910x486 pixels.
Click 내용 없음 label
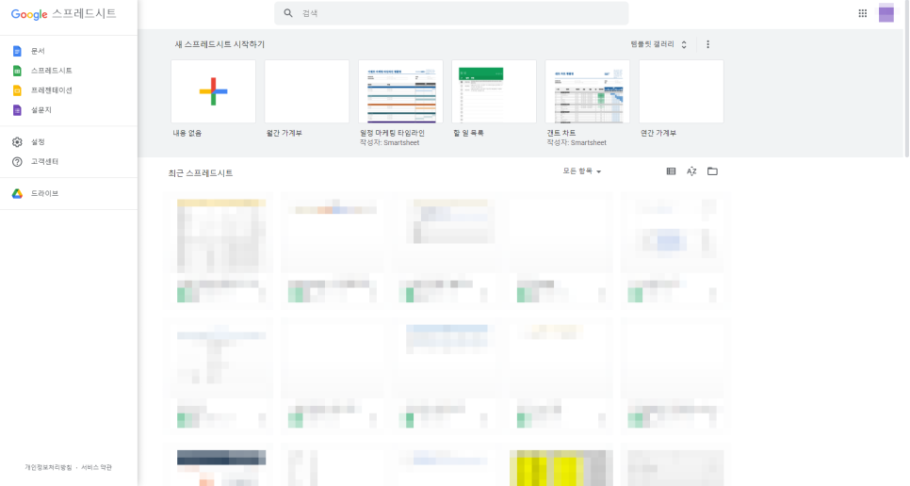click(187, 134)
